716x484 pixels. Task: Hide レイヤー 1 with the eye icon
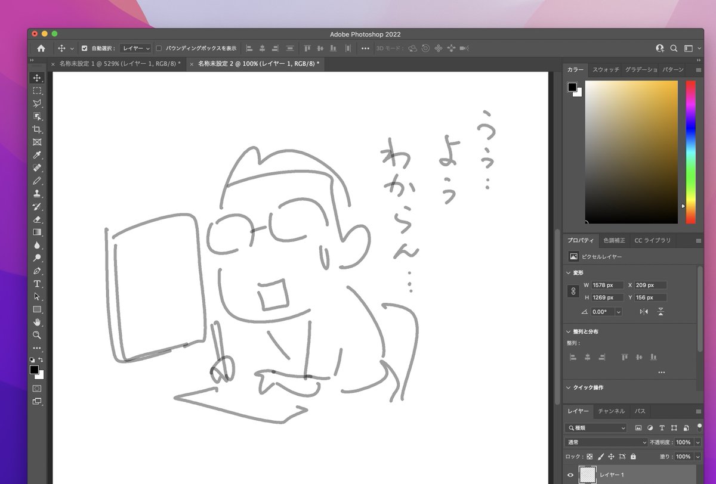(570, 475)
